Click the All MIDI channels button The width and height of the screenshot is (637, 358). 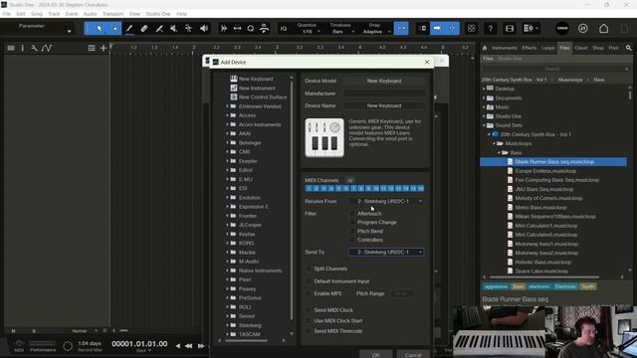point(349,180)
